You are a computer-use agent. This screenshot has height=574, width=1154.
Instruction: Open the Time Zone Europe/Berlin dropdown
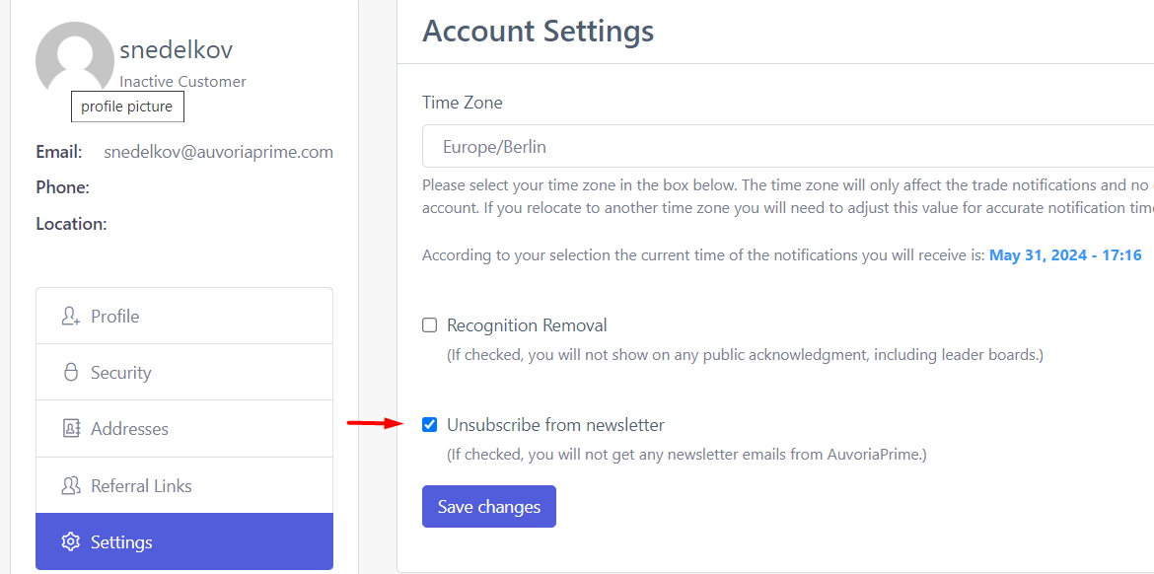(x=787, y=147)
